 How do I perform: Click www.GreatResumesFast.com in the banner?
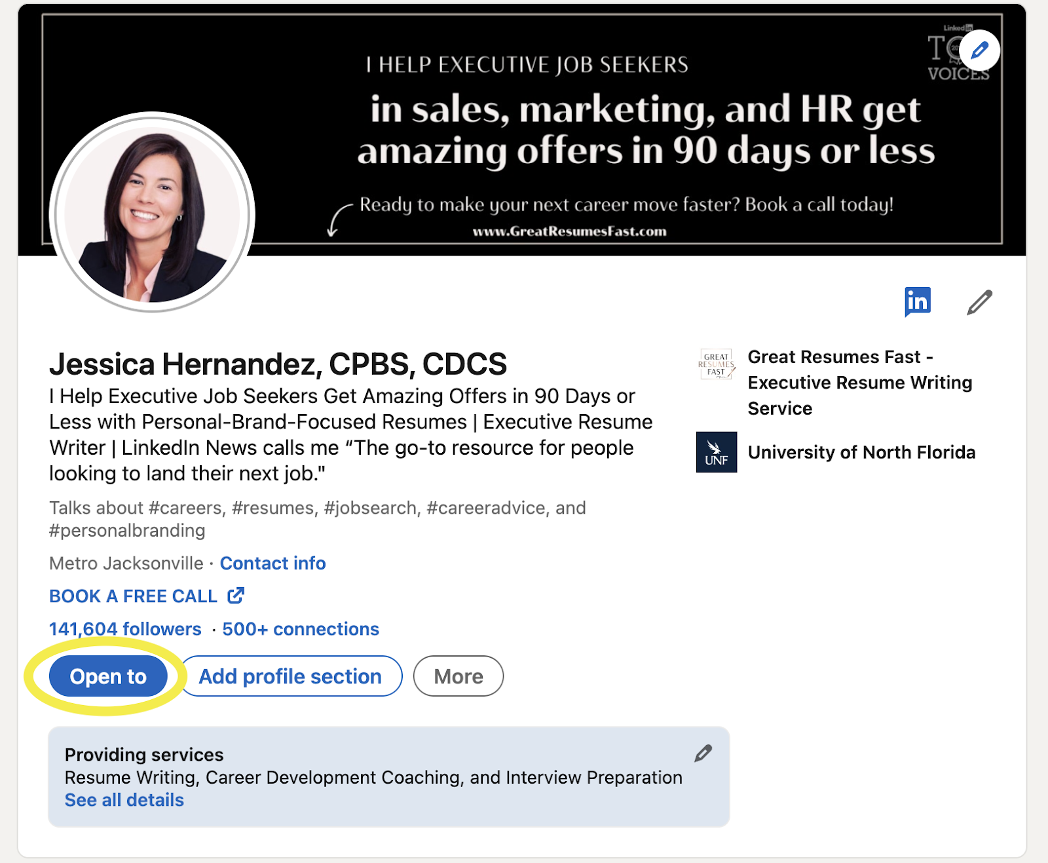pyautogui.click(x=570, y=231)
